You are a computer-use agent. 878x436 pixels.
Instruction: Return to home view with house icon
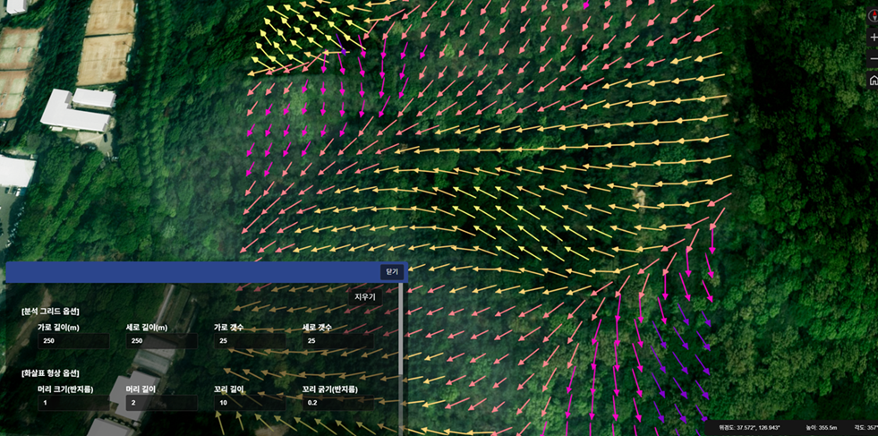(873, 81)
